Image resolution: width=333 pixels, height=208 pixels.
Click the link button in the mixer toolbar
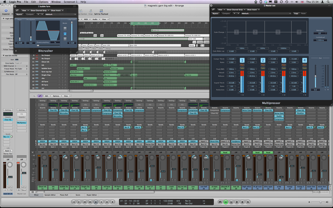pos(40,96)
